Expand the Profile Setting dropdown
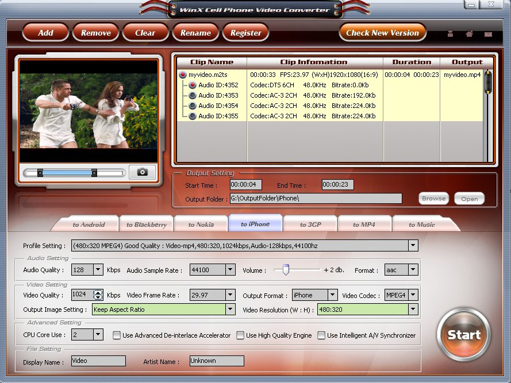Screen dimensions: 511x383 point(413,245)
